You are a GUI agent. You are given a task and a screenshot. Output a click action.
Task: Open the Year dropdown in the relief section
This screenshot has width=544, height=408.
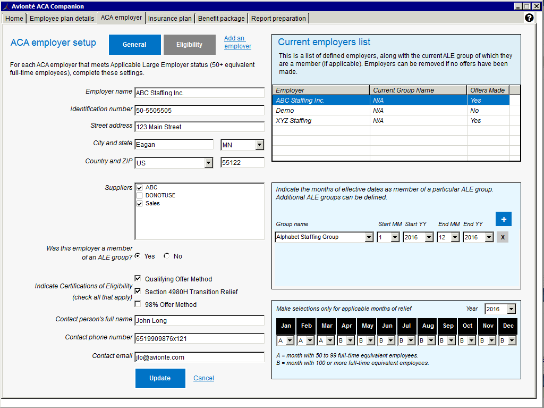tap(511, 309)
